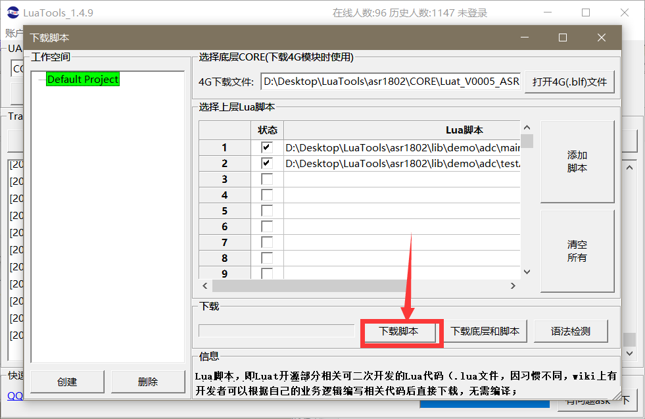
Task: Click the script table scroll down arrow
Action: [x=527, y=272]
